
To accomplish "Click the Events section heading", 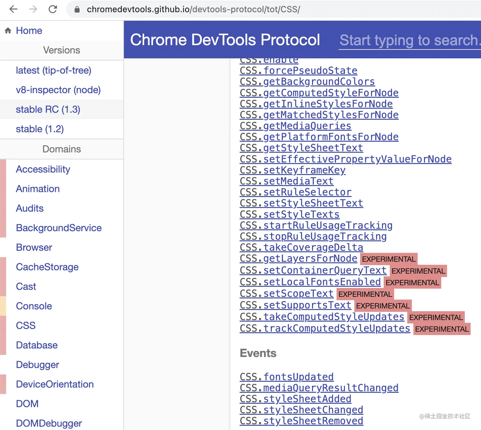I will (258, 353).
